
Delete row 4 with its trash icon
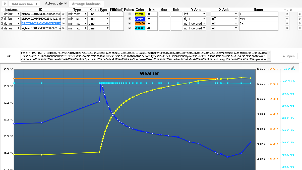coord(299,28)
